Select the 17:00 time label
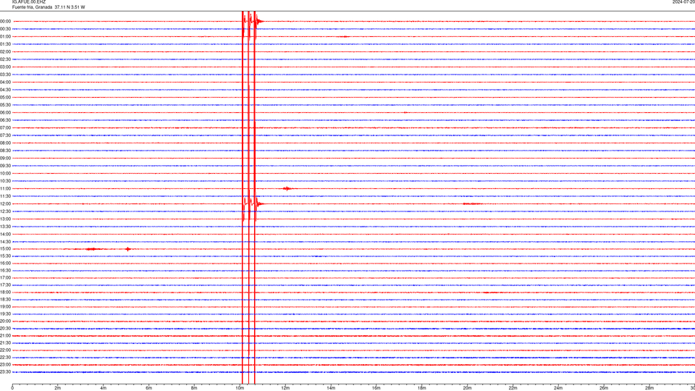The width and height of the screenshot is (695, 391). tap(5, 278)
